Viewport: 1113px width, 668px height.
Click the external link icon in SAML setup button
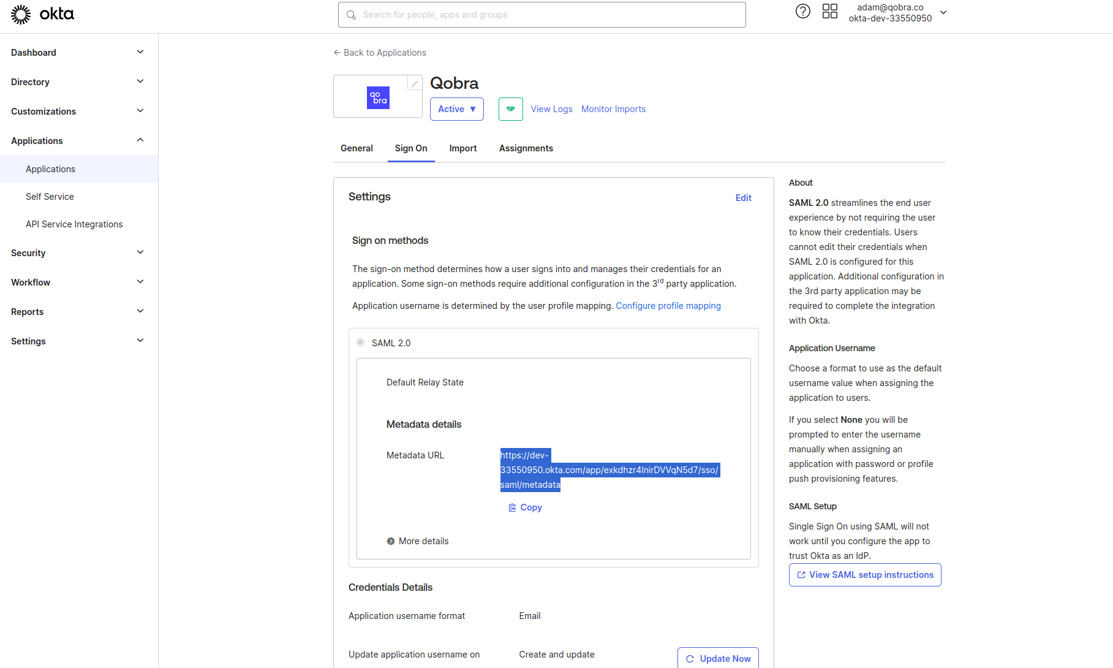click(x=801, y=575)
